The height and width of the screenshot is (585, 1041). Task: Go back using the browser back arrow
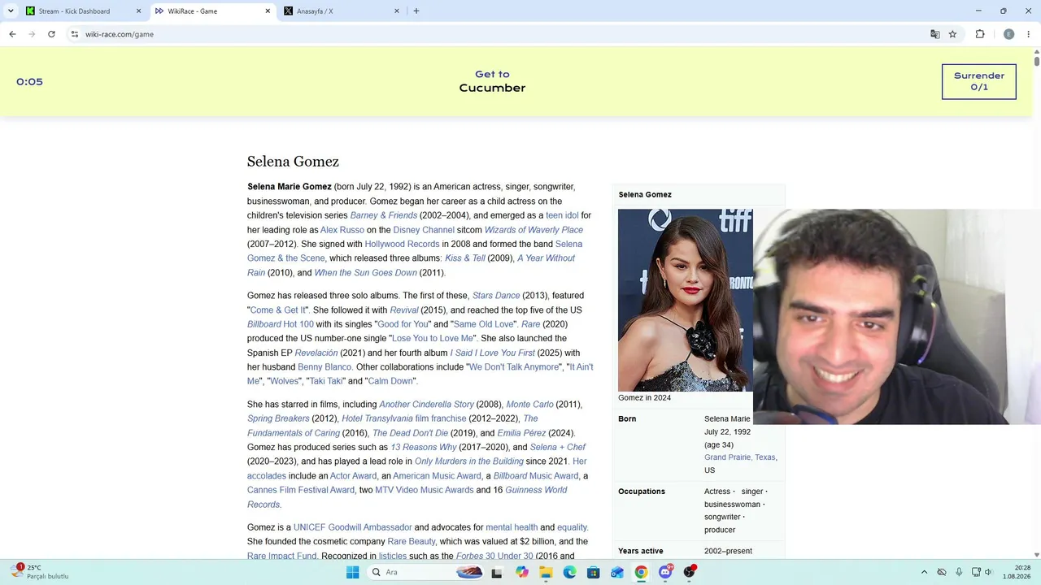(x=12, y=34)
